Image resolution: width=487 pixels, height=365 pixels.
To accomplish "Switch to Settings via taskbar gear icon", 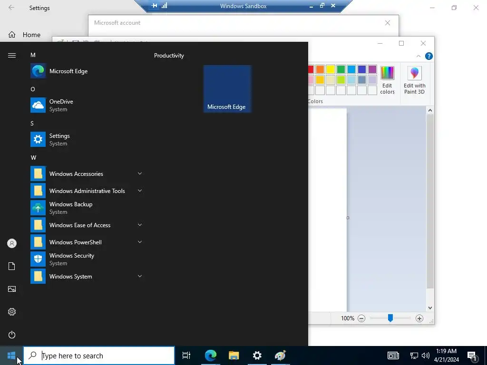I will click(x=257, y=355).
